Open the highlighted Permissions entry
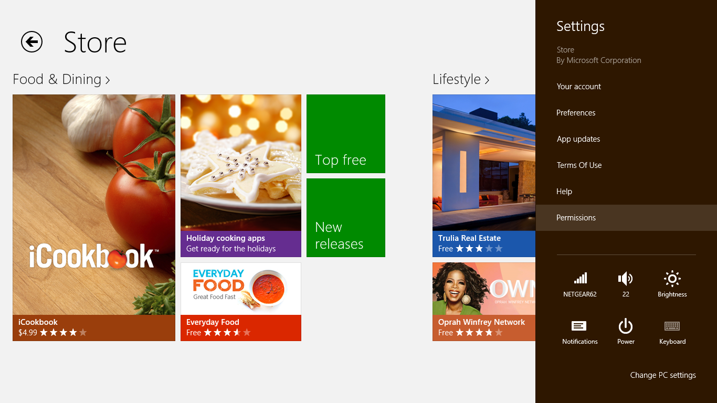 [x=626, y=218]
